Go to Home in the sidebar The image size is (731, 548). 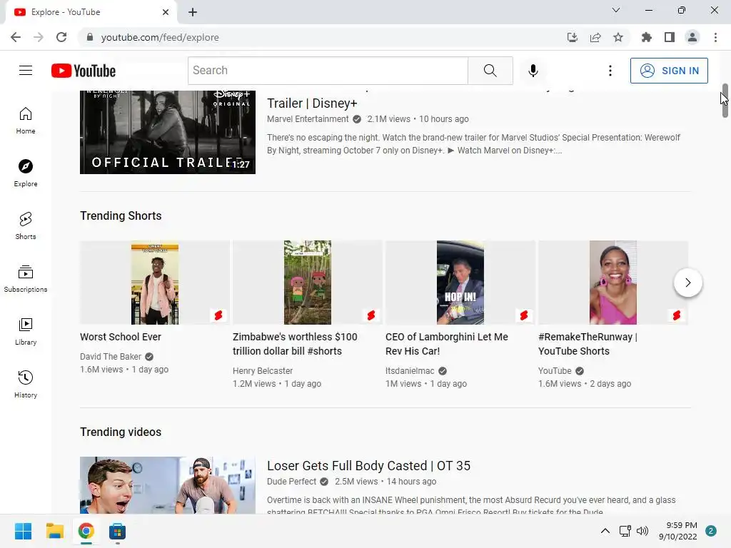(26, 121)
